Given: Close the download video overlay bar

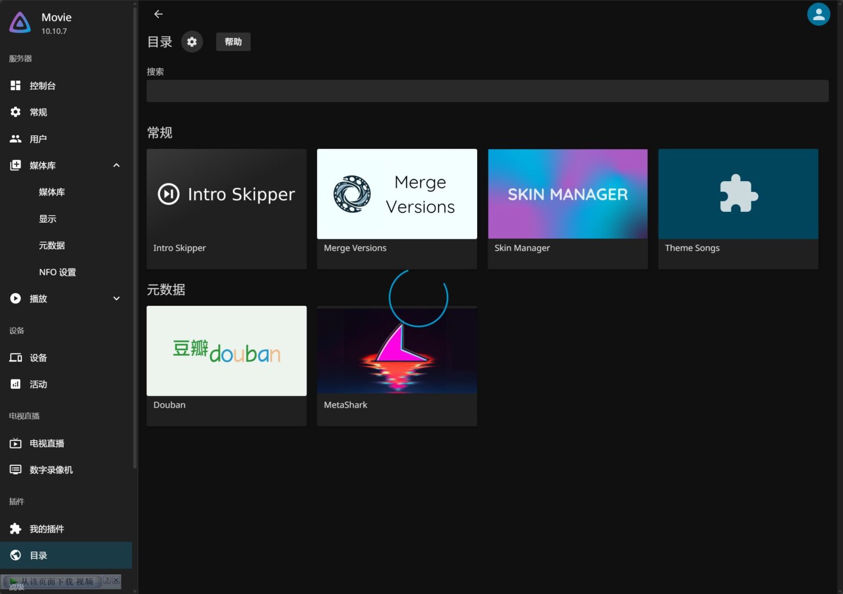Looking at the screenshot, I should pyautogui.click(x=116, y=580).
